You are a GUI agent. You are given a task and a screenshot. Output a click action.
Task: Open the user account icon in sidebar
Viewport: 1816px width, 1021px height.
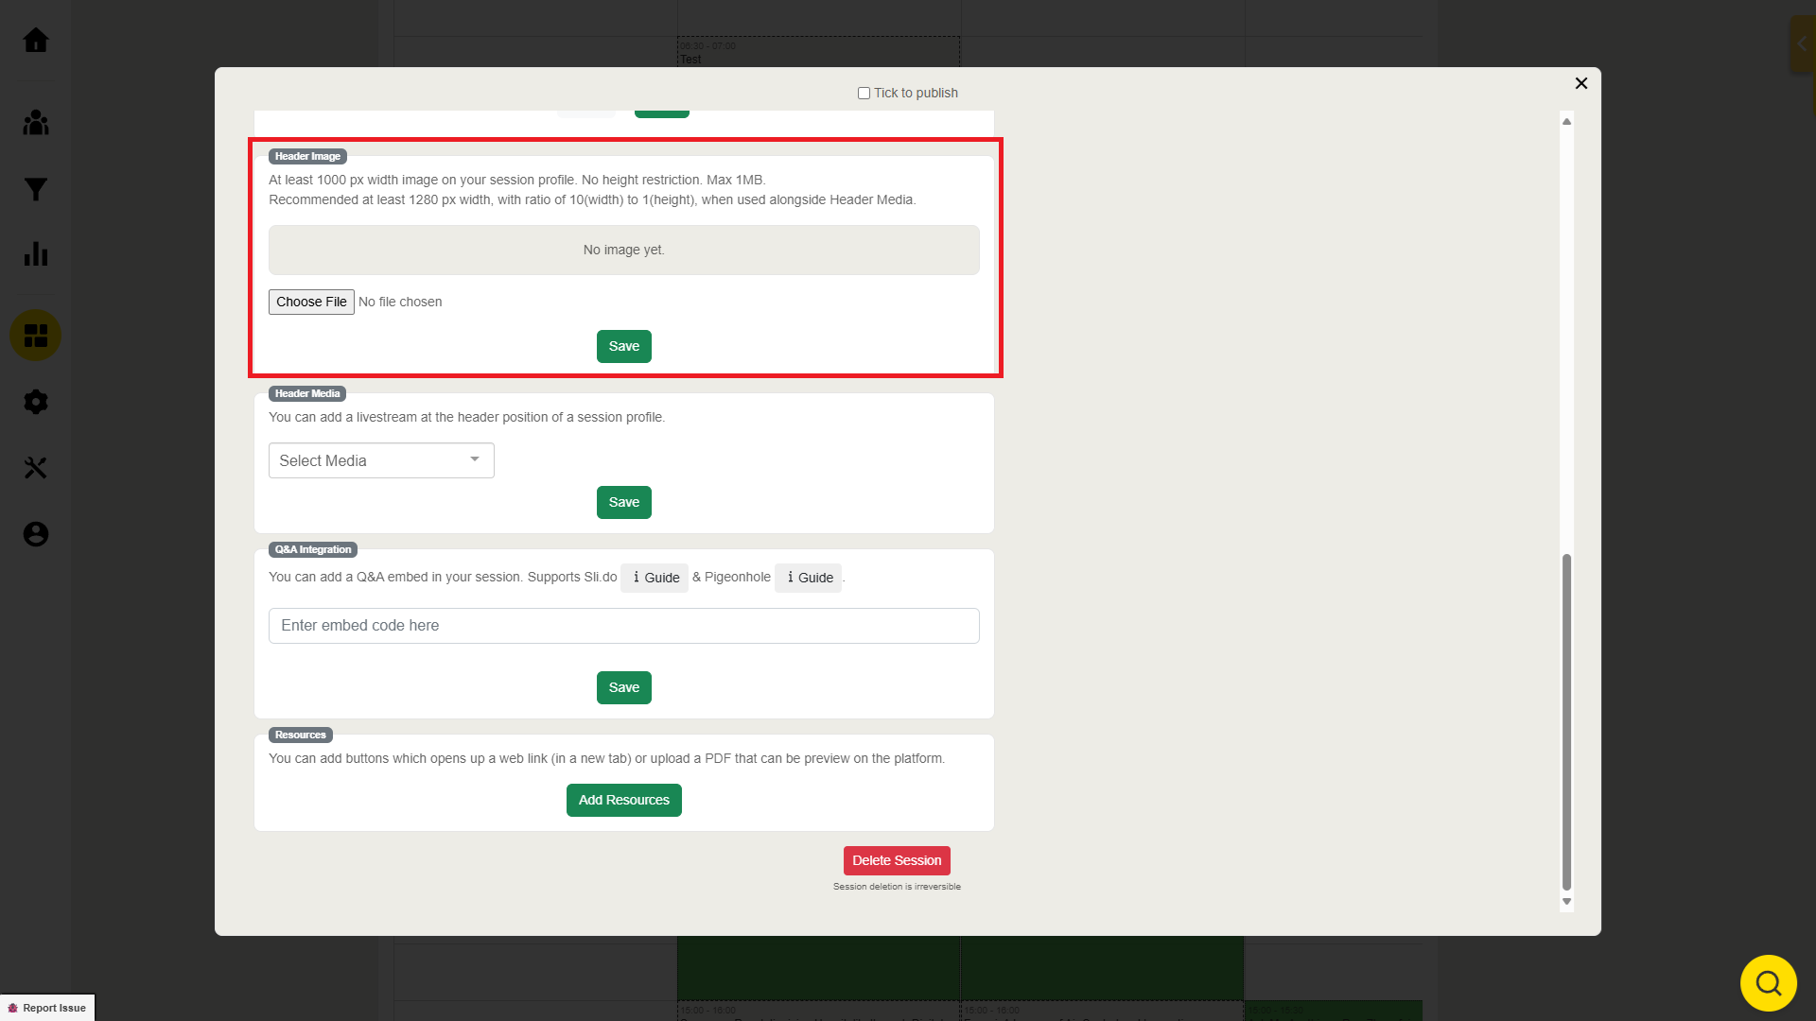(x=36, y=534)
